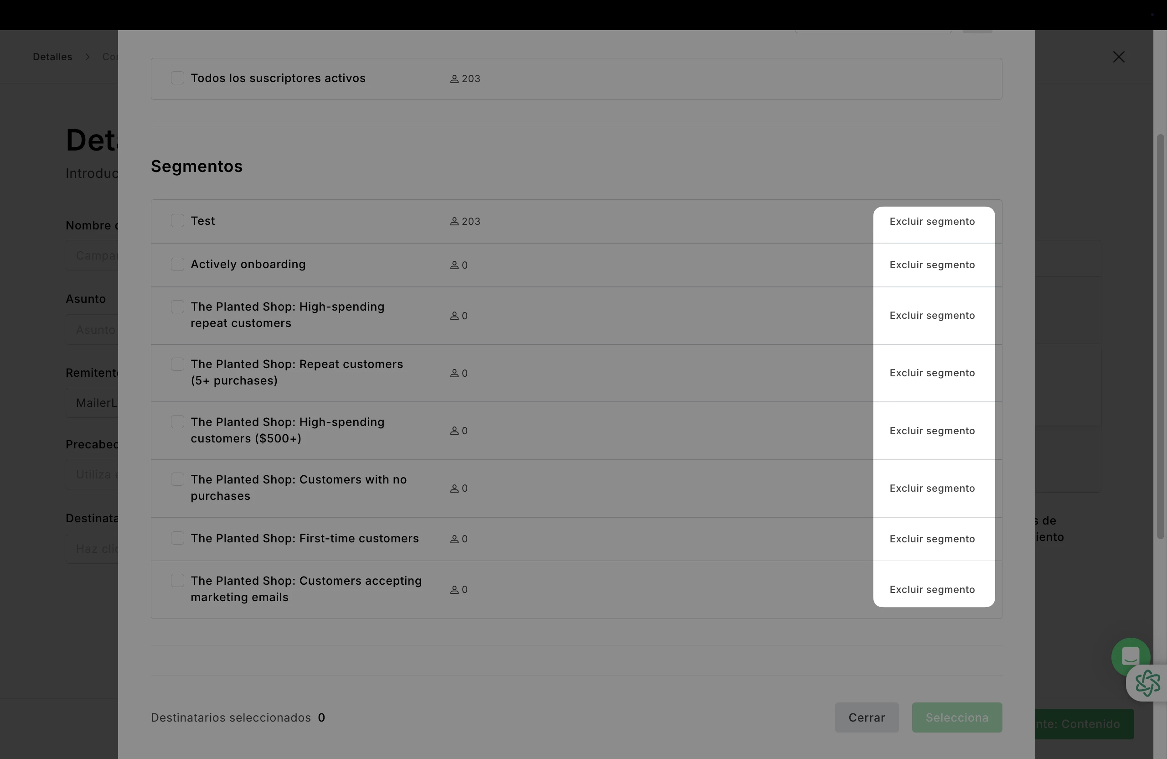Check Customers accepting marketing emails checkbox
Viewport: 1167px width, 759px height.
pyautogui.click(x=177, y=581)
